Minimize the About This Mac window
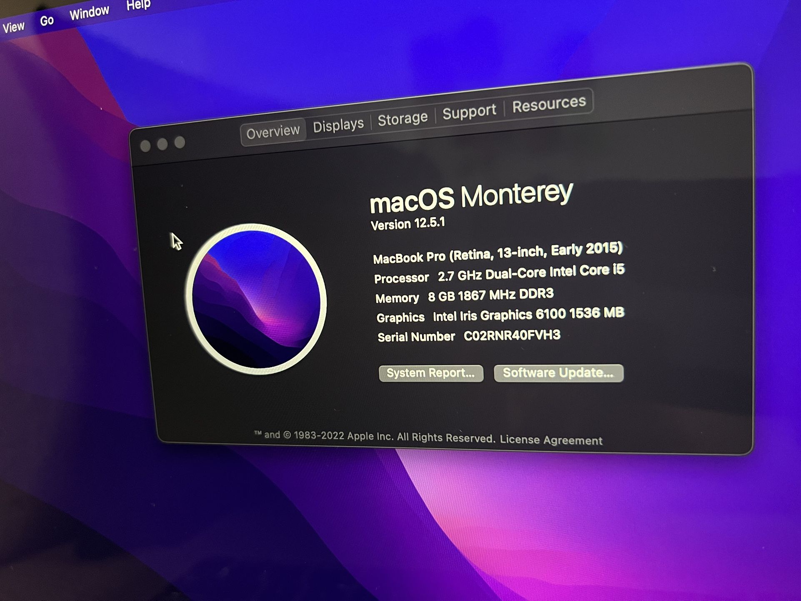 pyautogui.click(x=163, y=144)
